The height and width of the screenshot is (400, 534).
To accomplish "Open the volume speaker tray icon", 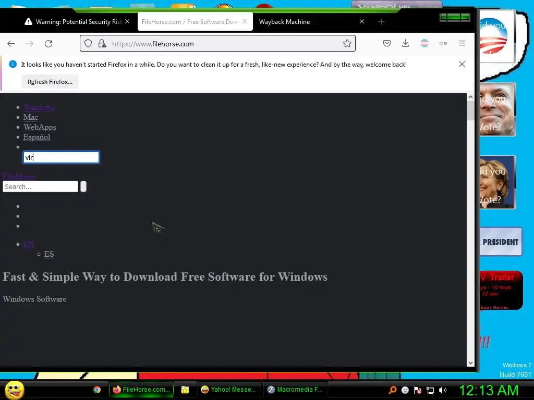I will pos(442,390).
